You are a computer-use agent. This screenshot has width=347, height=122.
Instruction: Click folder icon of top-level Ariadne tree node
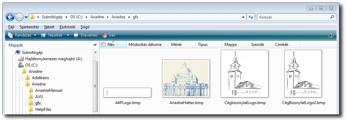click(24, 71)
